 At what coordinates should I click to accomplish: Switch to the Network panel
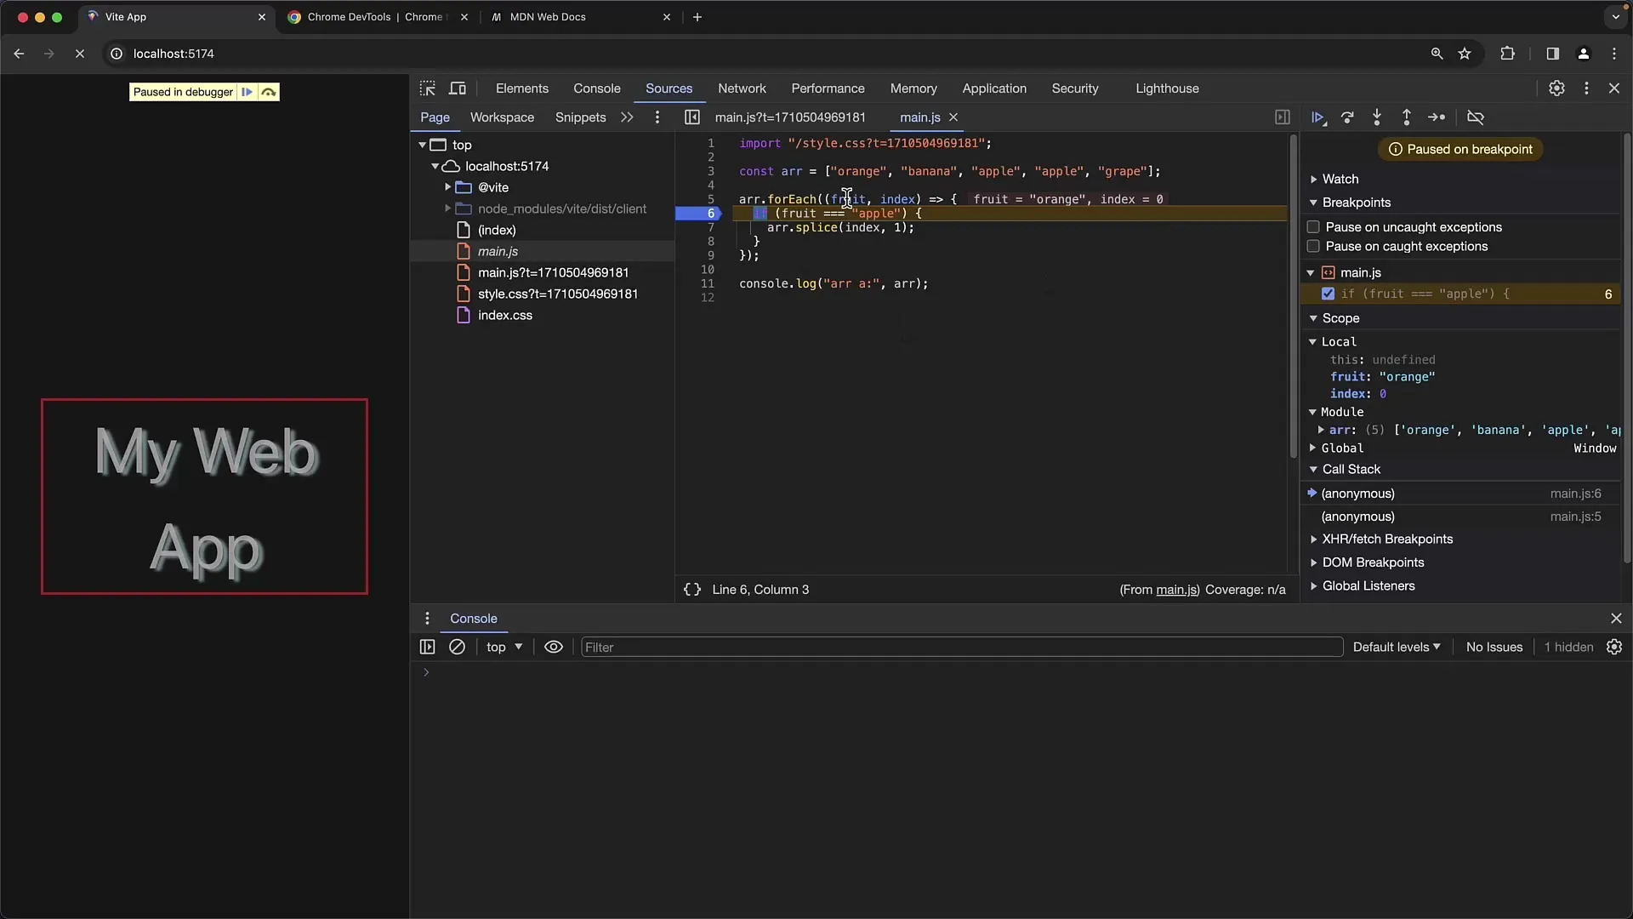[x=742, y=88]
